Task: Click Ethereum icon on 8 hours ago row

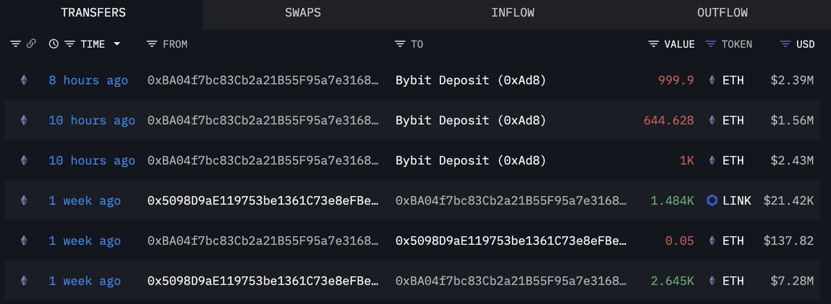Action: (x=24, y=80)
